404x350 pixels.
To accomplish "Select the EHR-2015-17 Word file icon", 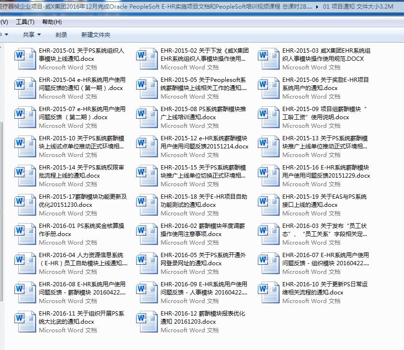I will (x=25, y=205).
